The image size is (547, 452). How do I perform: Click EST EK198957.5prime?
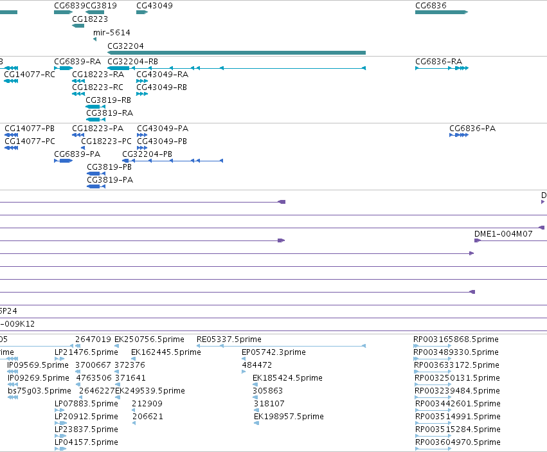pos(256,423)
